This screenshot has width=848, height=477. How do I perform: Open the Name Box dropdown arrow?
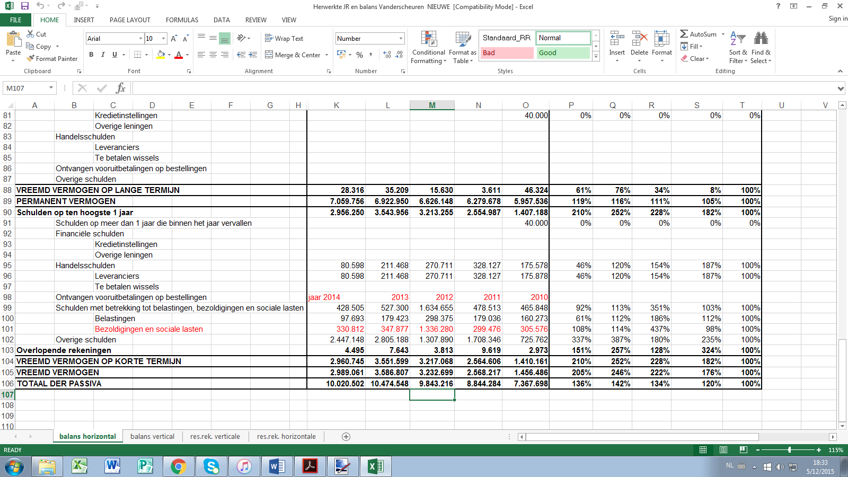click(x=51, y=88)
